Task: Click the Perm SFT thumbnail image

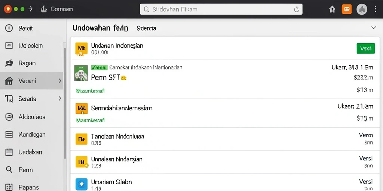Action: click(x=81, y=73)
